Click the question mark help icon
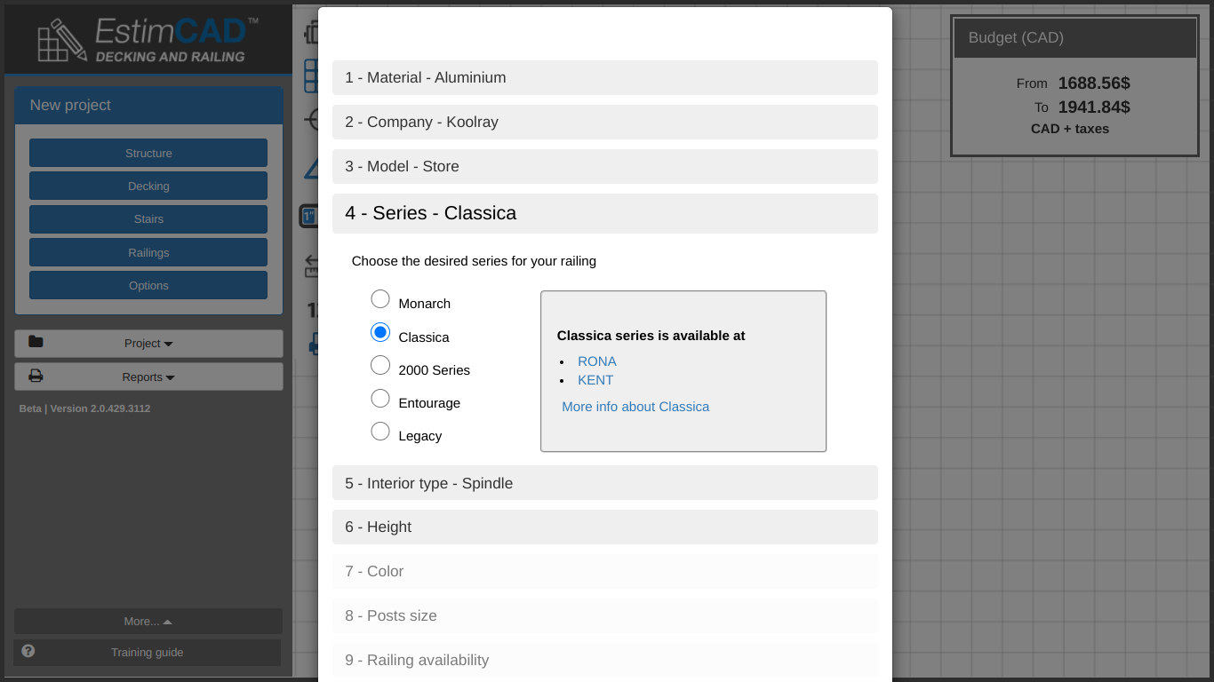 point(28,651)
